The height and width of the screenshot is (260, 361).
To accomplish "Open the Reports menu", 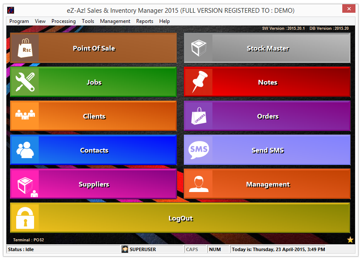I will coord(145,21).
